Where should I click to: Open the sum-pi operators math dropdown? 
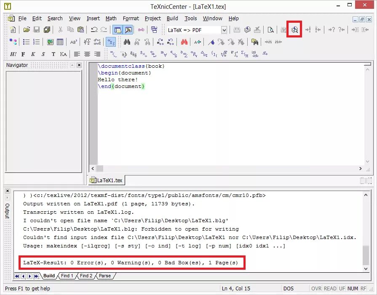tap(244, 54)
